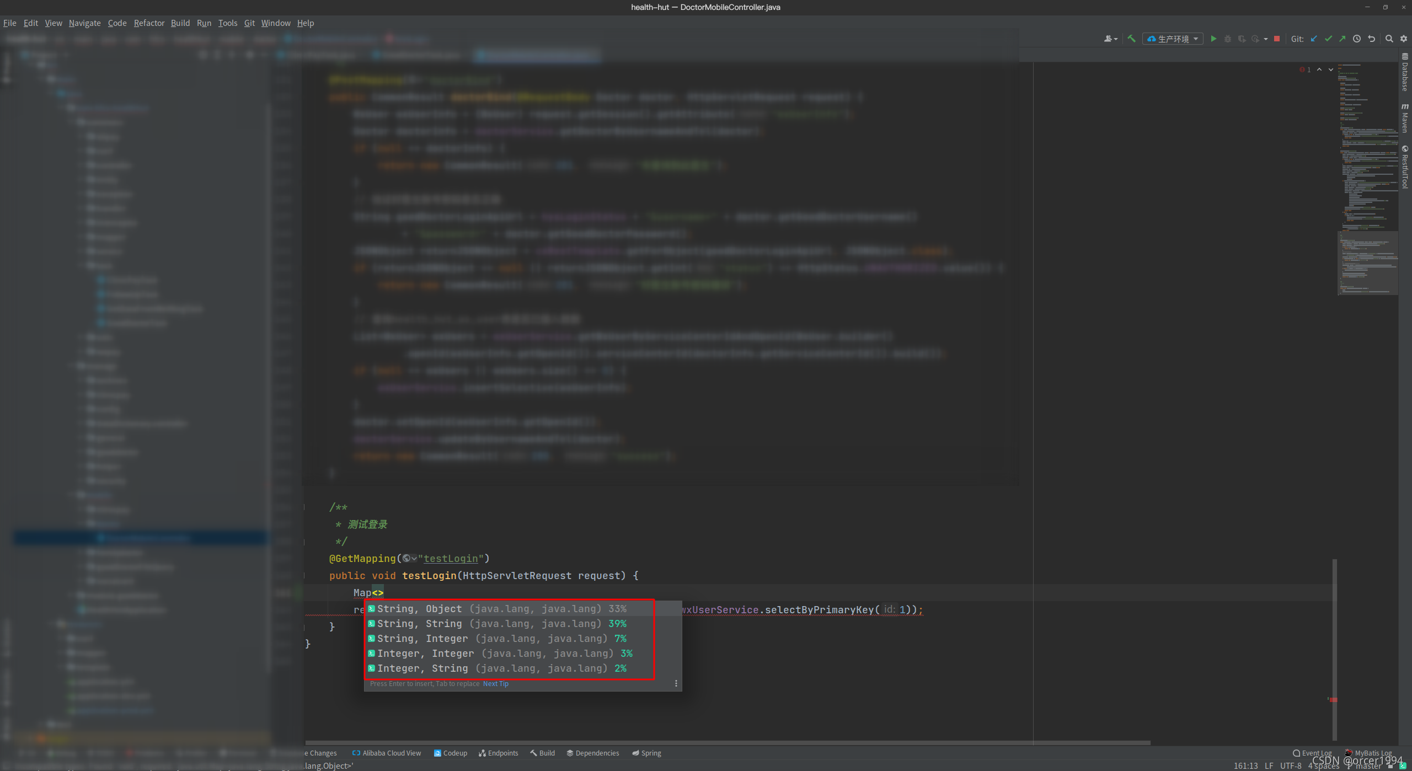
Task: Click Git commit green checkmark
Action: [1328, 39]
